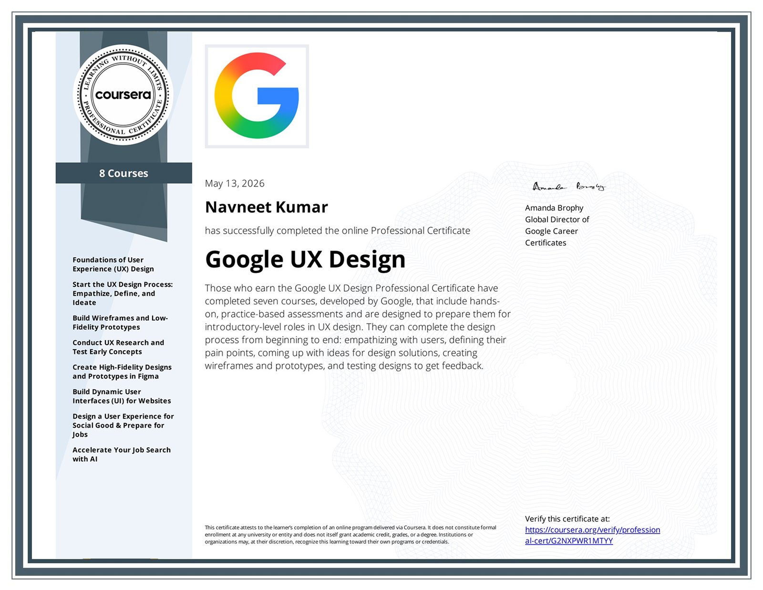Click Build Dynamic User Interfaces for Websites
The image size is (763, 590).
122,396
